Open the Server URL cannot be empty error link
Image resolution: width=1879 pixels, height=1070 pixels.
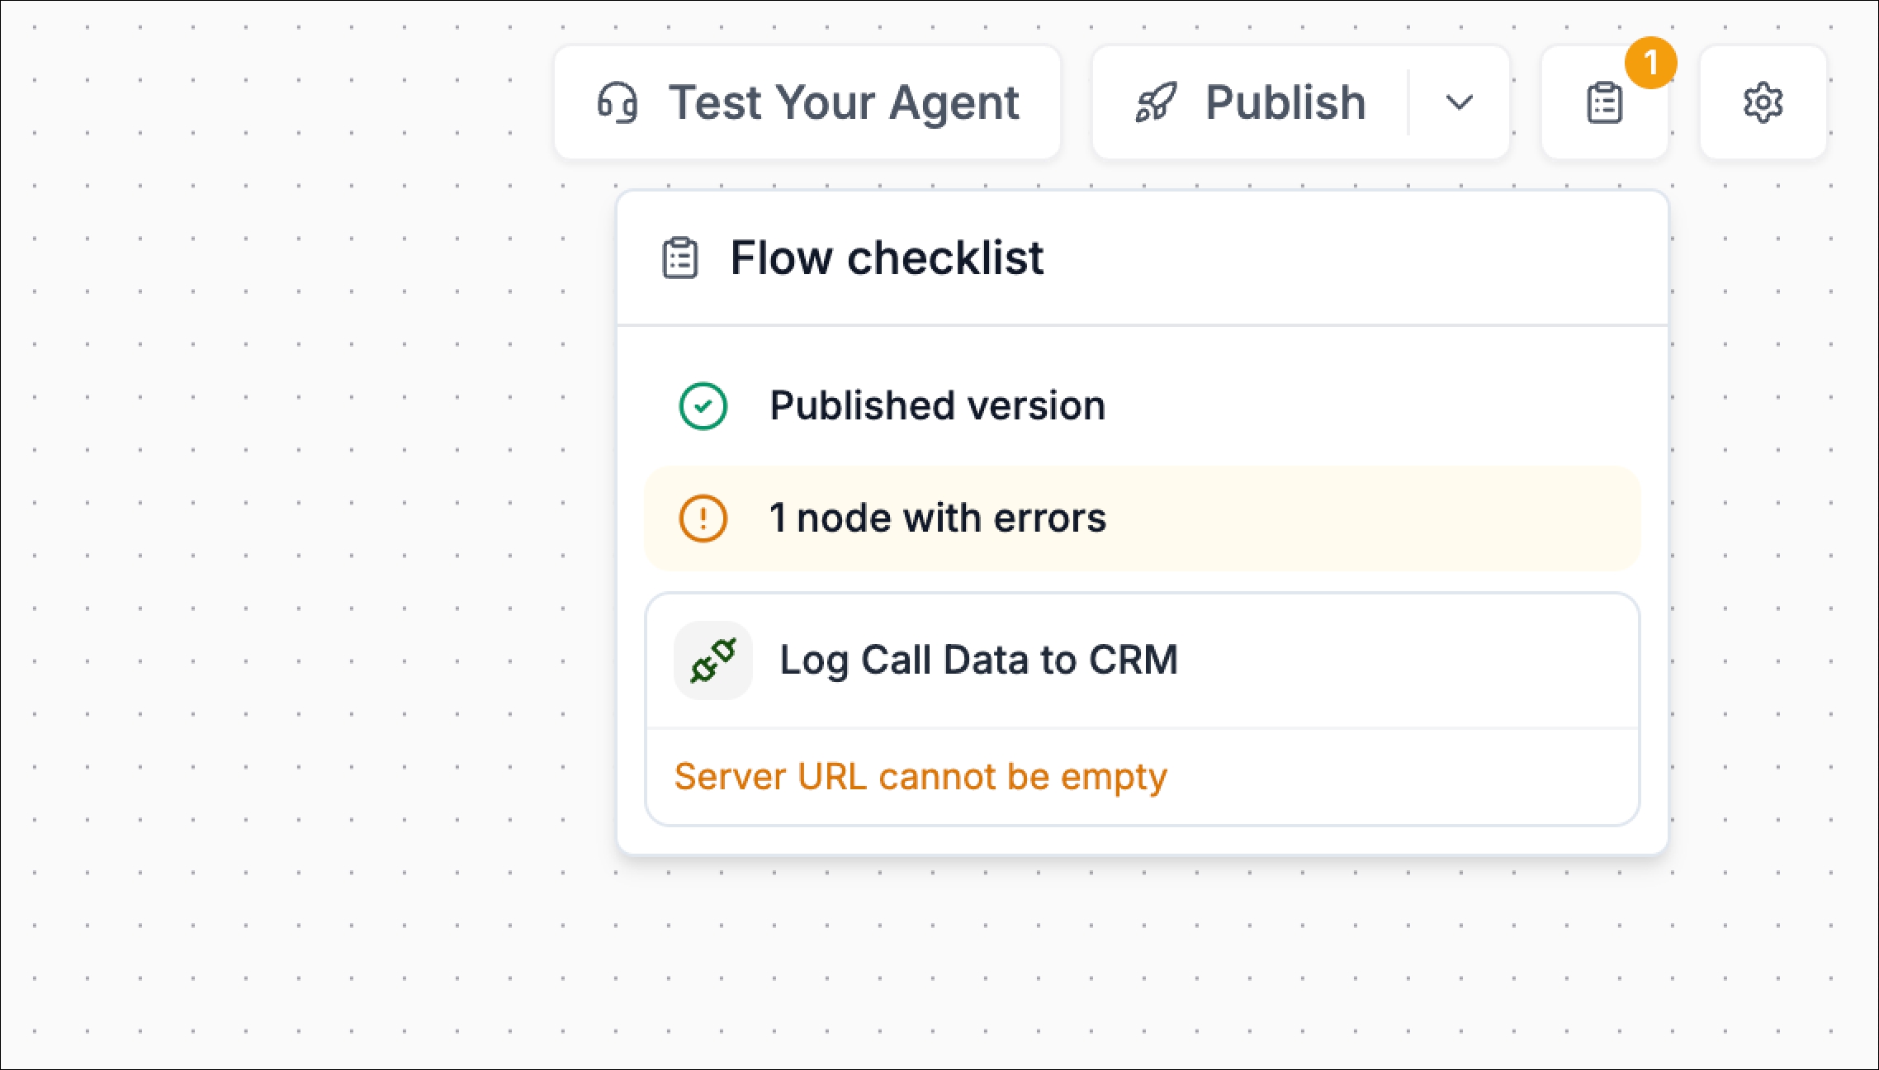click(921, 775)
